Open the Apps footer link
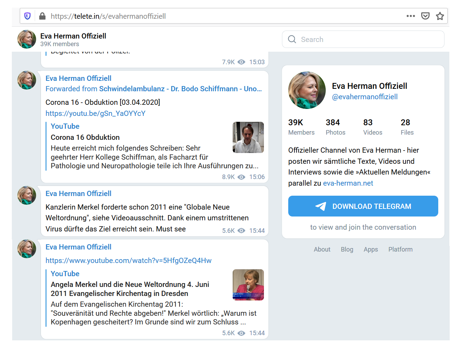Image resolution: width=457 pixels, height=348 pixels. click(x=371, y=249)
